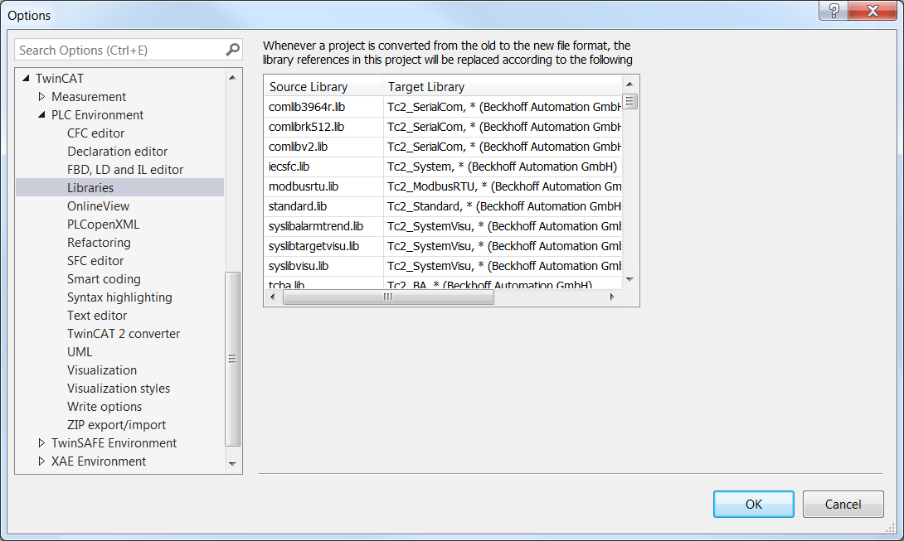Viewport: 904px width, 541px height.
Task: Click the search magnifier icon
Action: click(x=232, y=51)
